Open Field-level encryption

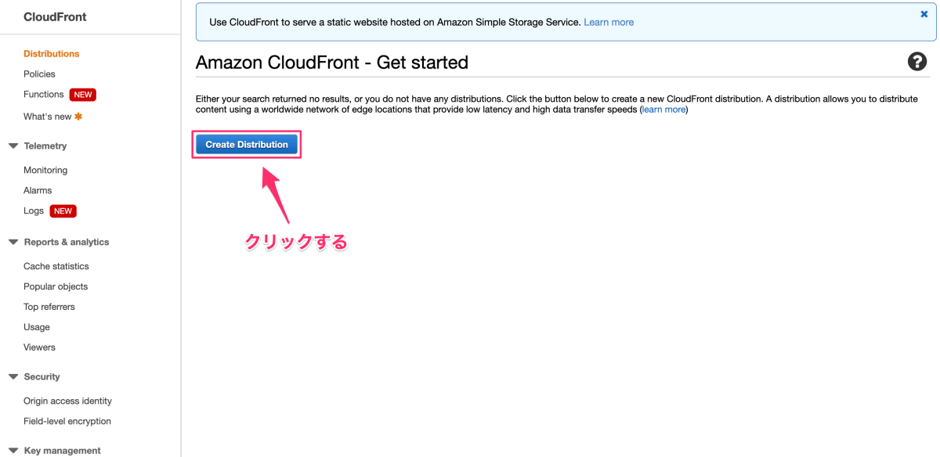pyautogui.click(x=67, y=421)
